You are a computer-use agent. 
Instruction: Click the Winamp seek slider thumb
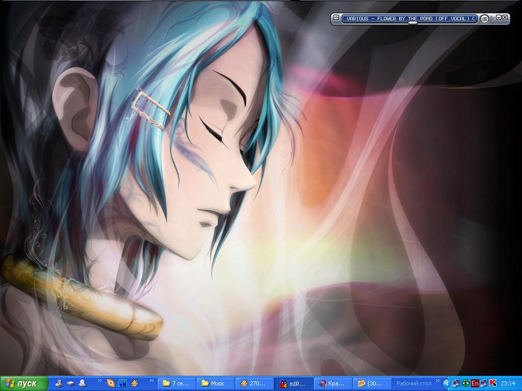point(412,22)
